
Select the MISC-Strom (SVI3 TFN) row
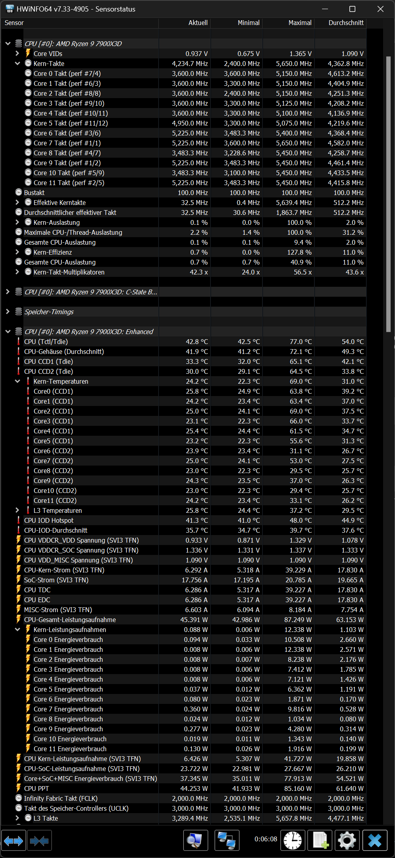pyautogui.click(x=184, y=609)
